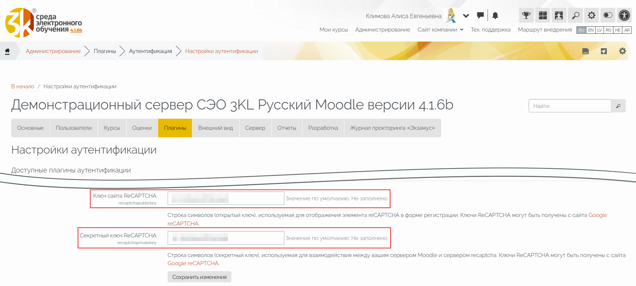Image resolution: width=636 pixels, height=286 pixels.
Task: Click the Секретный ключ ReCAPTCHA input field
Action: click(226, 238)
